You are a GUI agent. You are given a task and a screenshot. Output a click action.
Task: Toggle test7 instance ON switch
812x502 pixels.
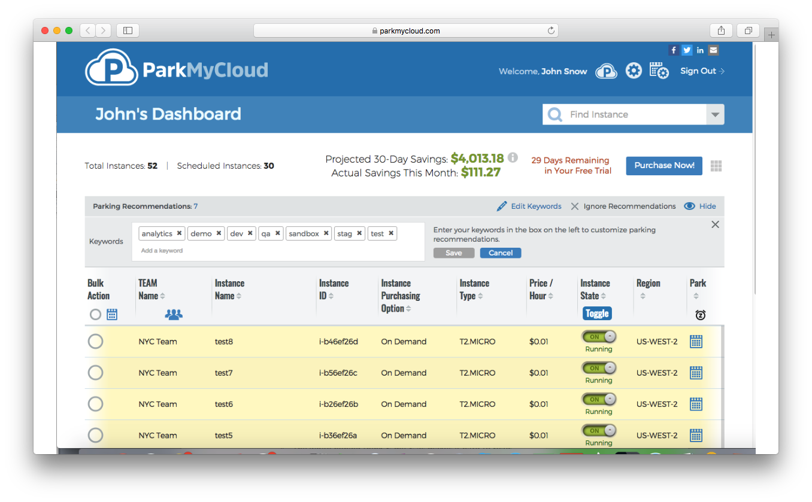point(599,368)
